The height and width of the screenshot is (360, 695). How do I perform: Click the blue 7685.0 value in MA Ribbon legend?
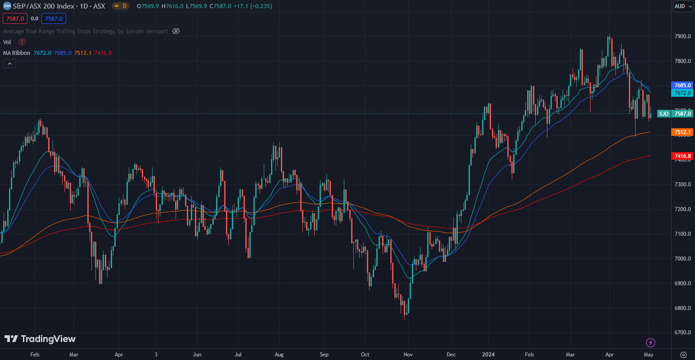point(63,53)
